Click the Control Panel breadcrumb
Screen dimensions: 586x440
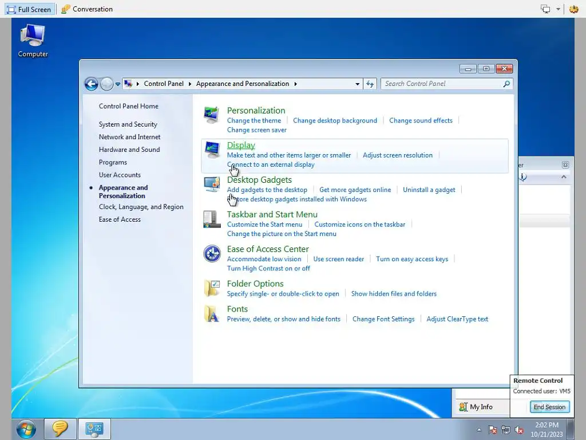point(164,84)
